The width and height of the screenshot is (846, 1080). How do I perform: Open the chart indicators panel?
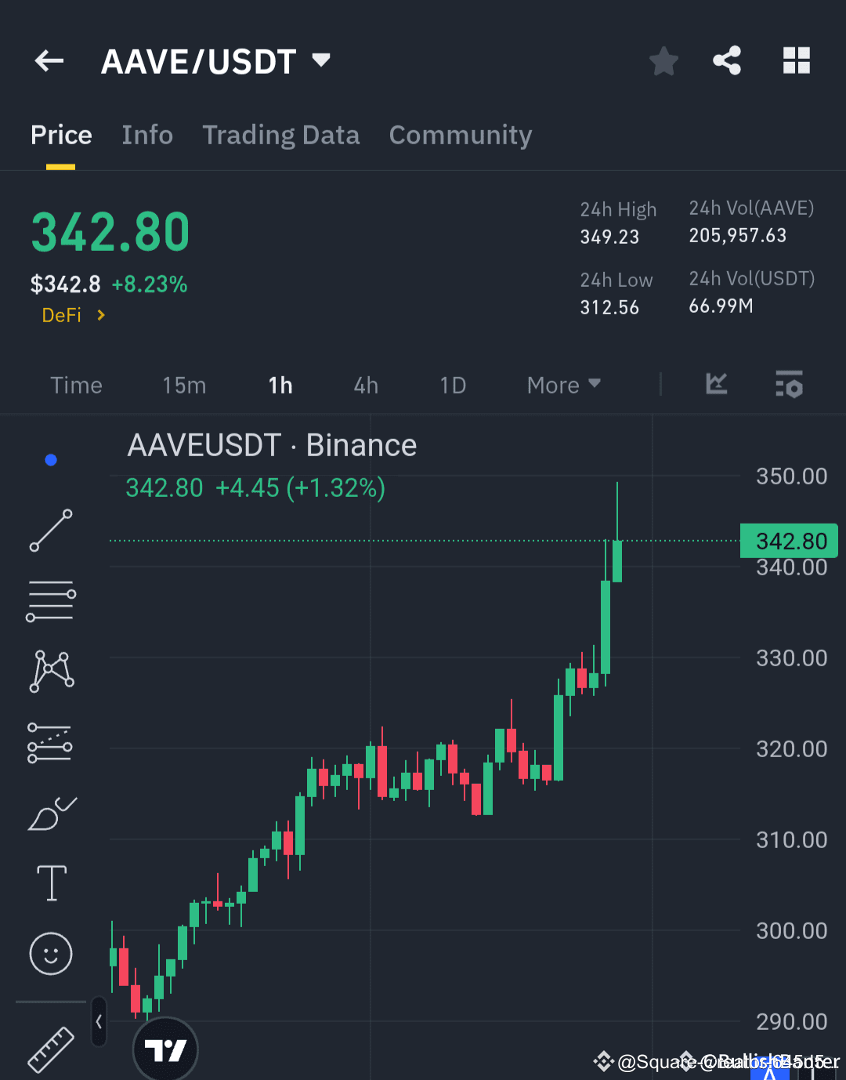(x=716, y=385)
